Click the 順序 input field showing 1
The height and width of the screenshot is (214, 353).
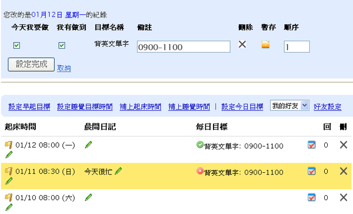297,47
